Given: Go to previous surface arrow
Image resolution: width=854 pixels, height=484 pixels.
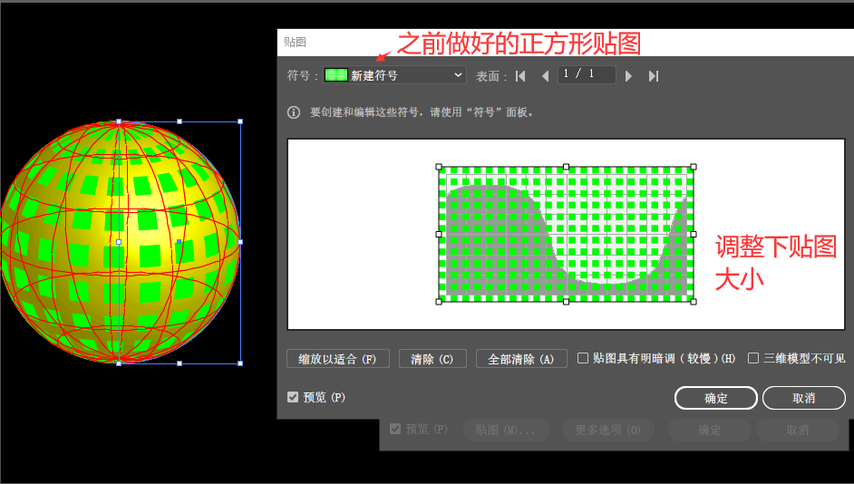Looking at the screenshot, I should point(545,76).
